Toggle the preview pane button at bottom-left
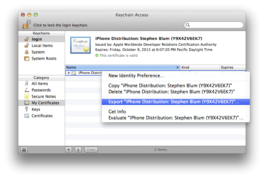The width and height of the screenshot is (264, 179). tap(24, 149)
